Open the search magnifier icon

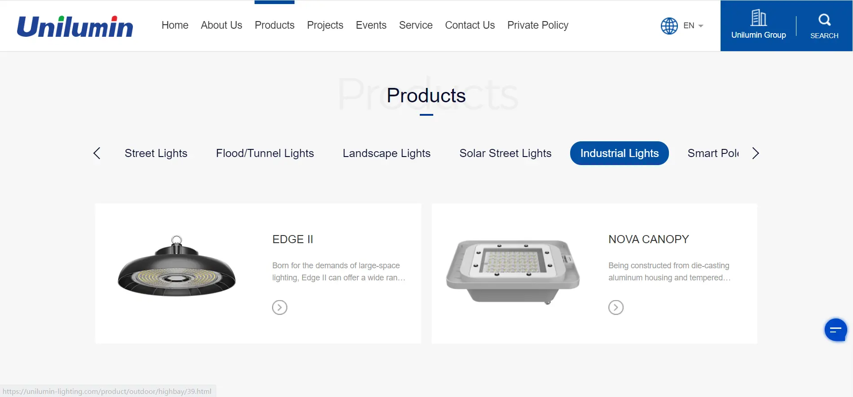coord(824,20)
